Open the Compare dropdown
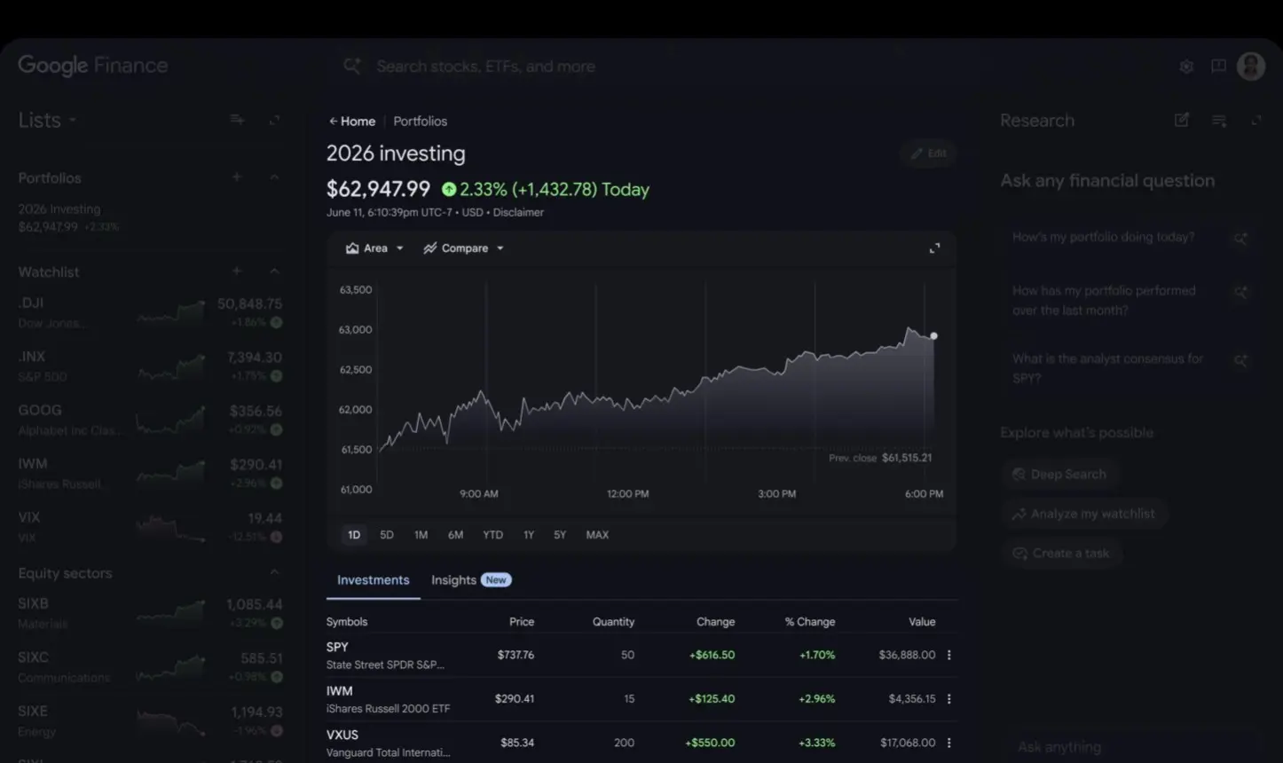Screen dimensions: 1283x763 464,248
